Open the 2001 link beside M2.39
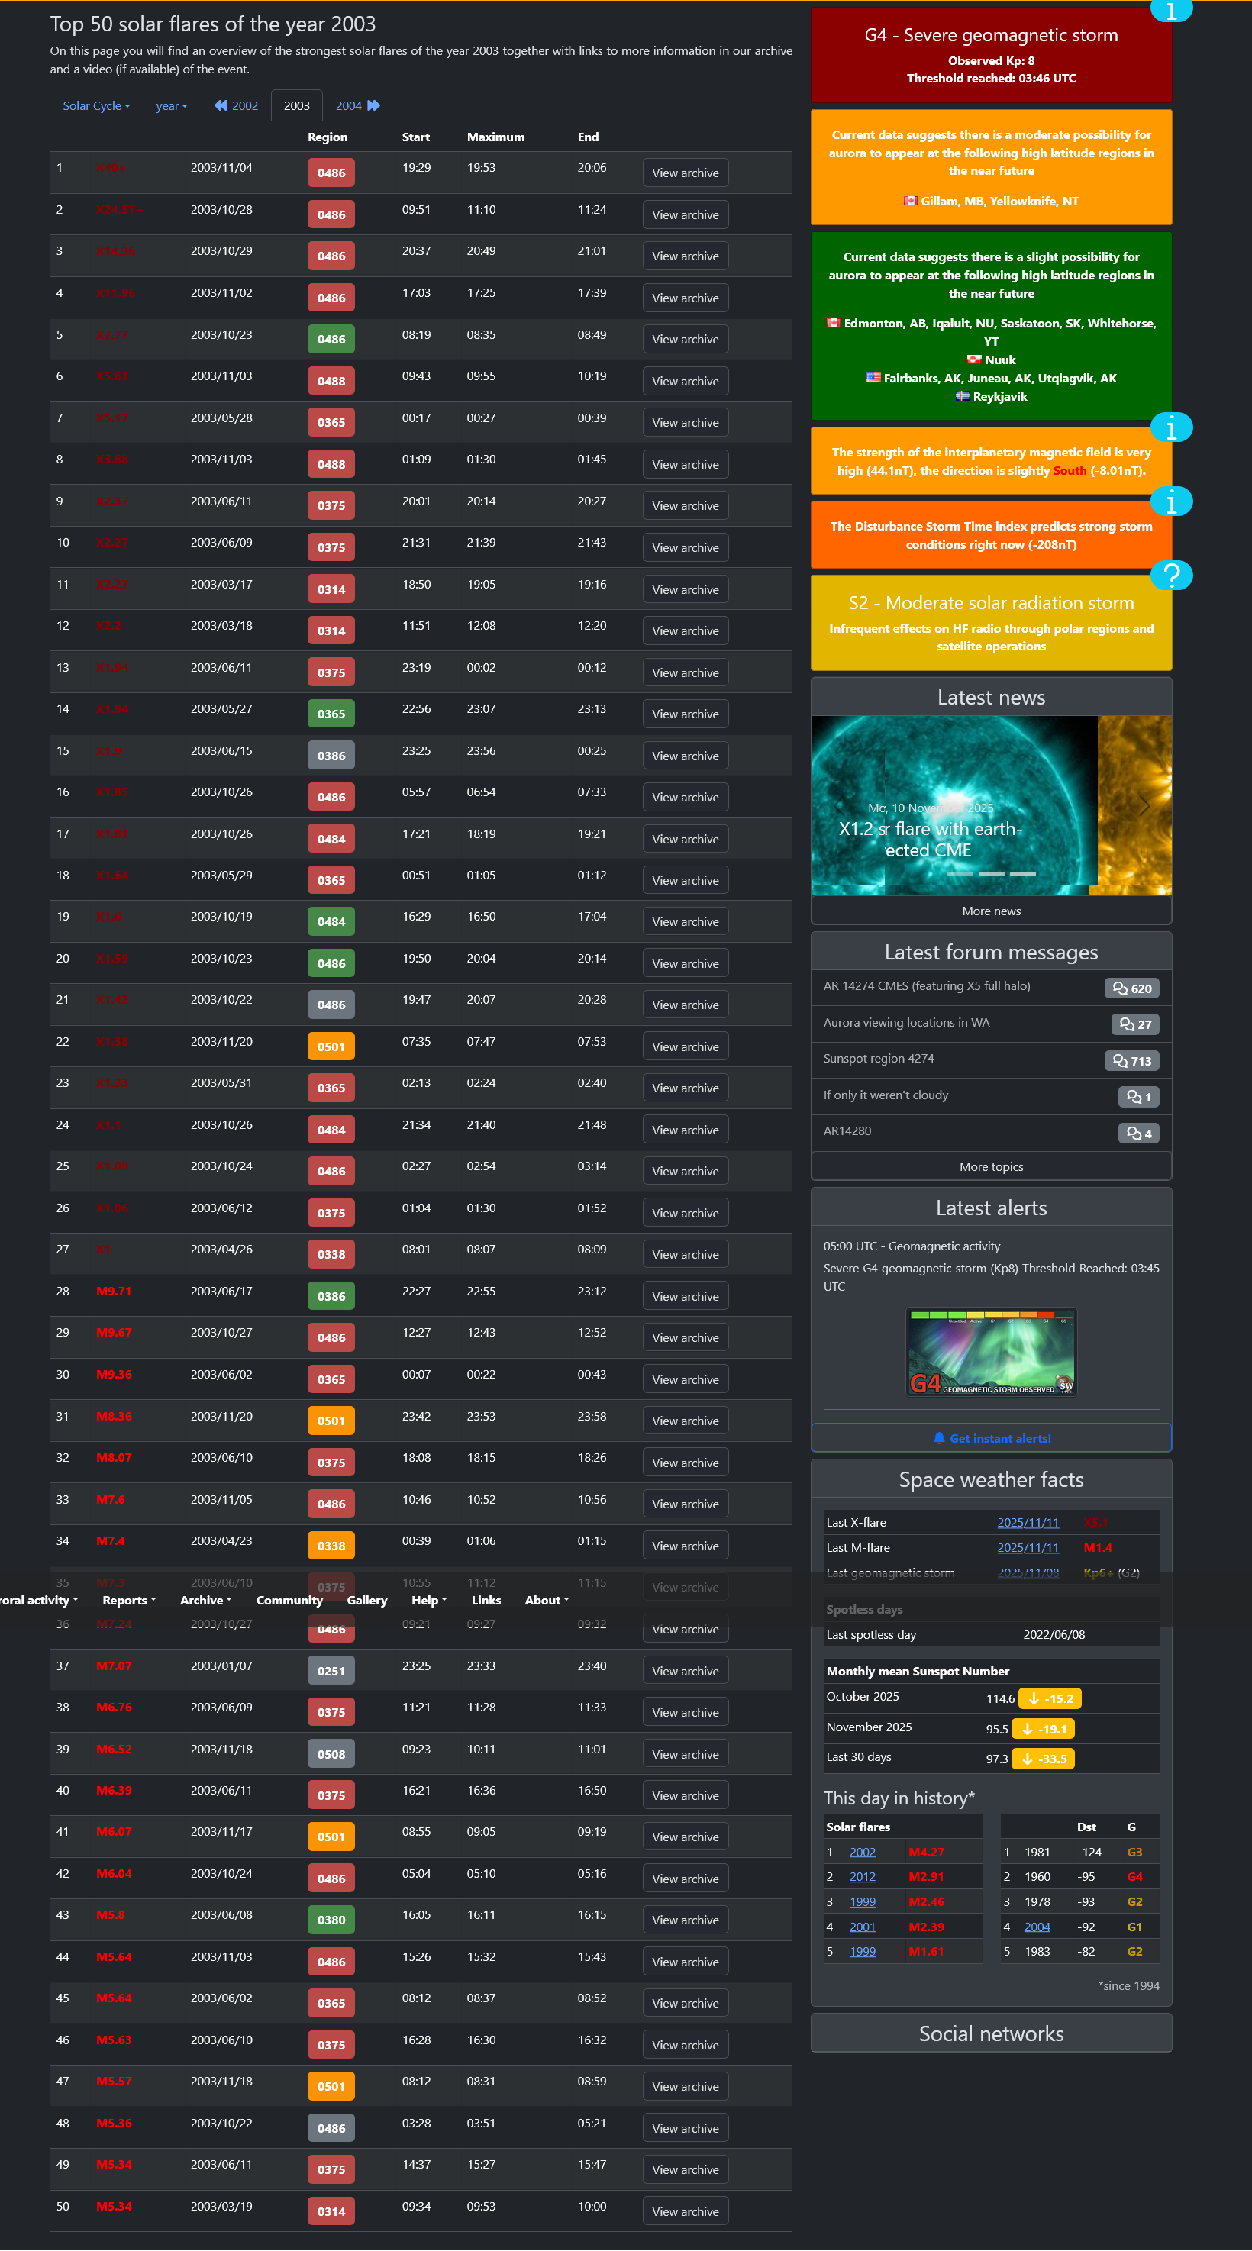This screenshot has width=1252, height=2251. (863, 1927)
